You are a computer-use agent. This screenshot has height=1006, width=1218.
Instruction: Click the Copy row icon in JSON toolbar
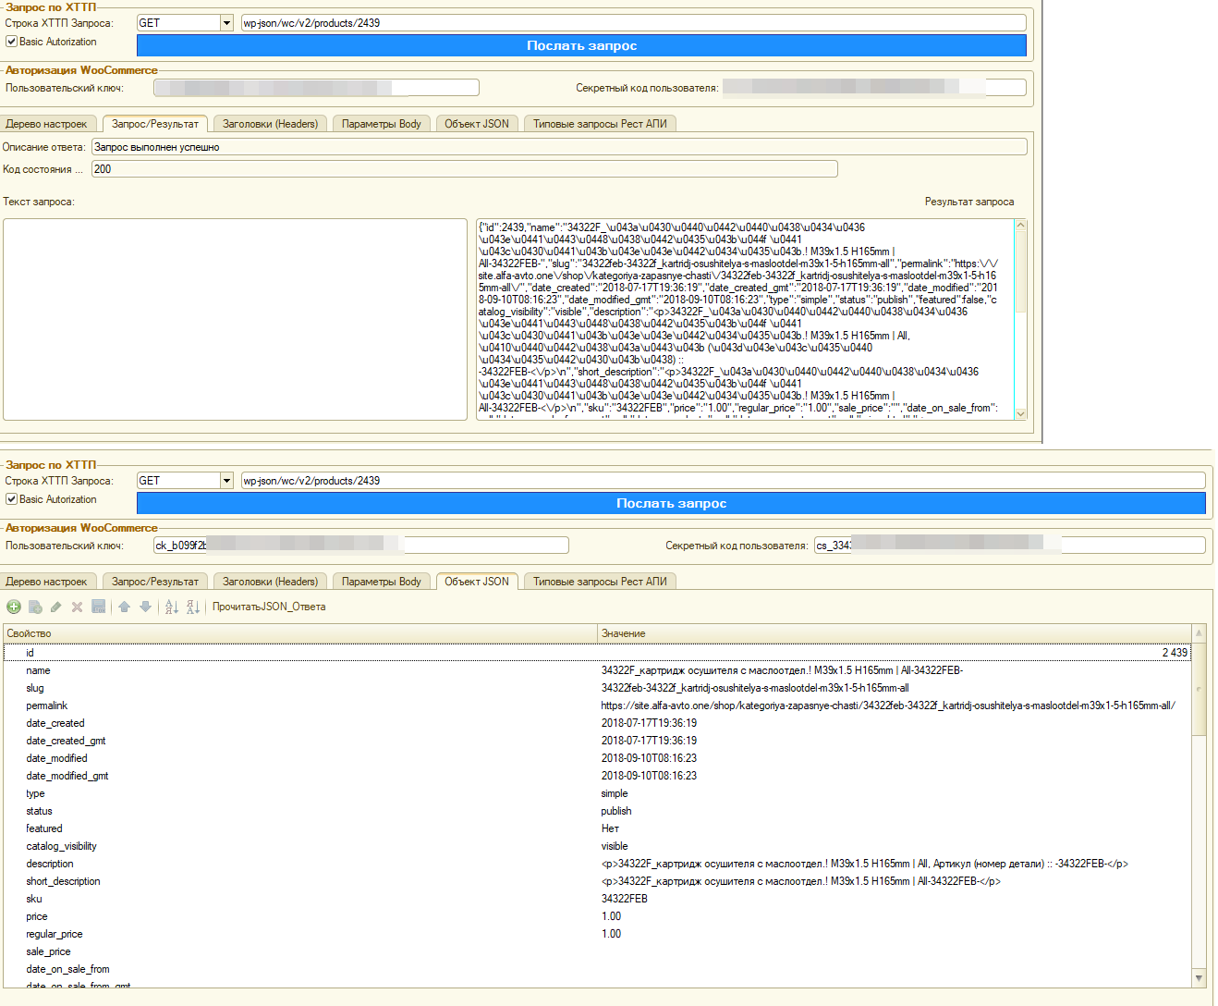35,607
